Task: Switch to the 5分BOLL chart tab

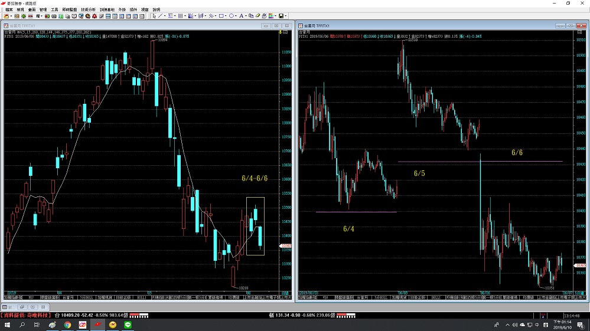Action: pos(85,298)
